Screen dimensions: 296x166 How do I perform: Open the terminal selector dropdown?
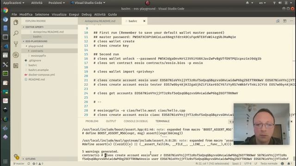[231, 122]
